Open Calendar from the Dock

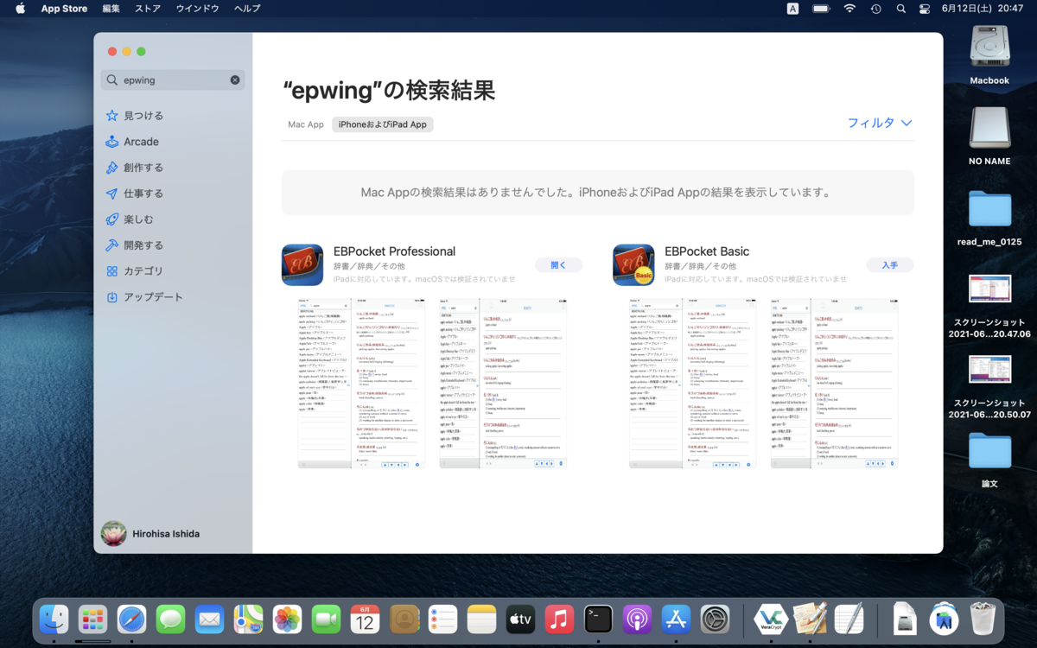coord(365,619)
